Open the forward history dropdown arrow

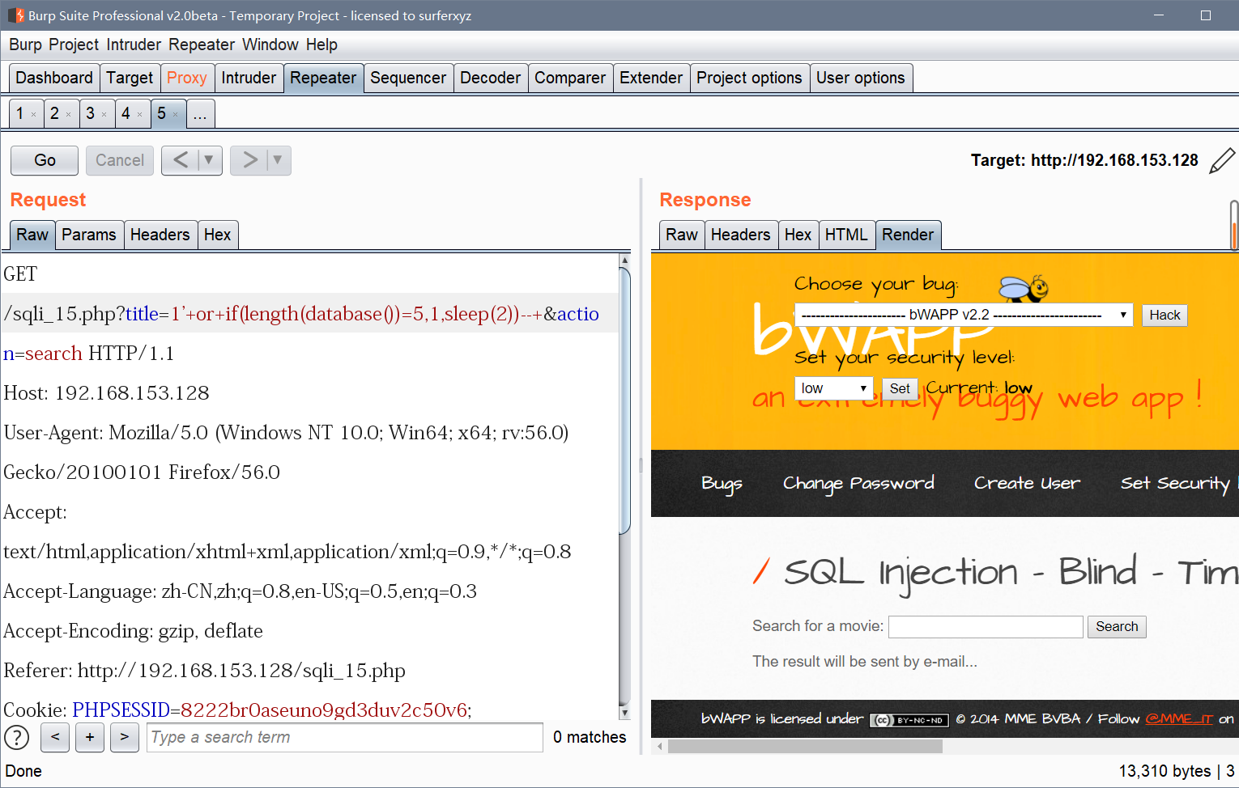(279, 160)
